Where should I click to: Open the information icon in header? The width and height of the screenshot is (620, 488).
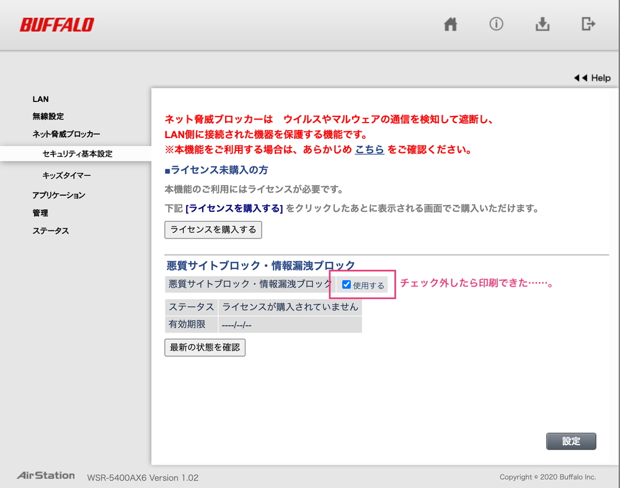[496, 24]
